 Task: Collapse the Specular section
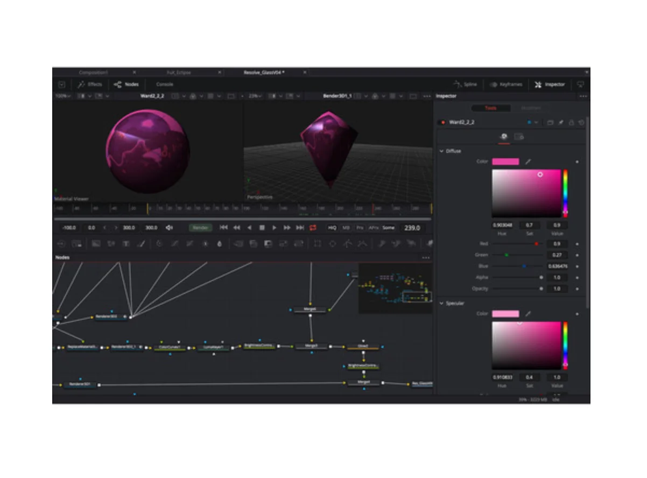tap(442, 303)
